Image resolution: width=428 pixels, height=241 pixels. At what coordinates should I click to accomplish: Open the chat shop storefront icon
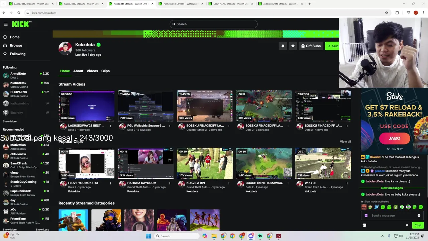pos(364,225)
